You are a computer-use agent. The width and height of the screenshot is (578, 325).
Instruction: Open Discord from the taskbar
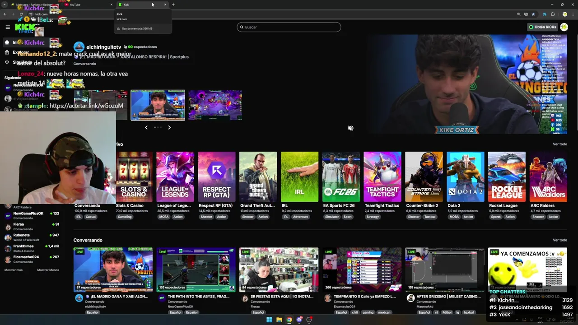click(x=299, y=320)
